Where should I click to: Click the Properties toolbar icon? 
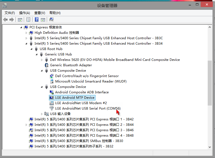pyautogui.click(x=28, y=19)
